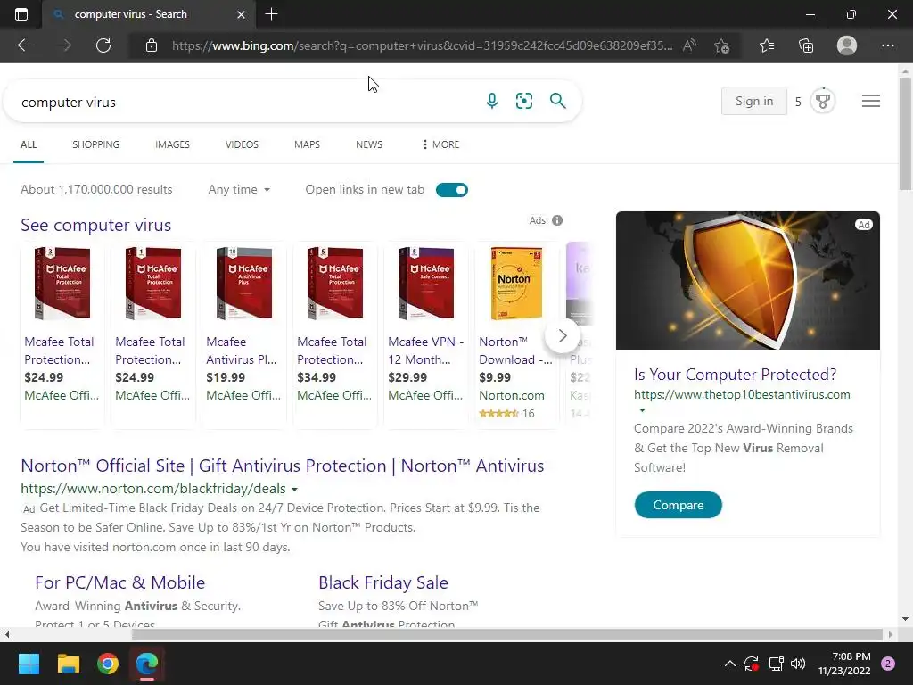Open Is Your Computer Protected? link
Viewport: 913px width, 685px height.
[736, 375]
